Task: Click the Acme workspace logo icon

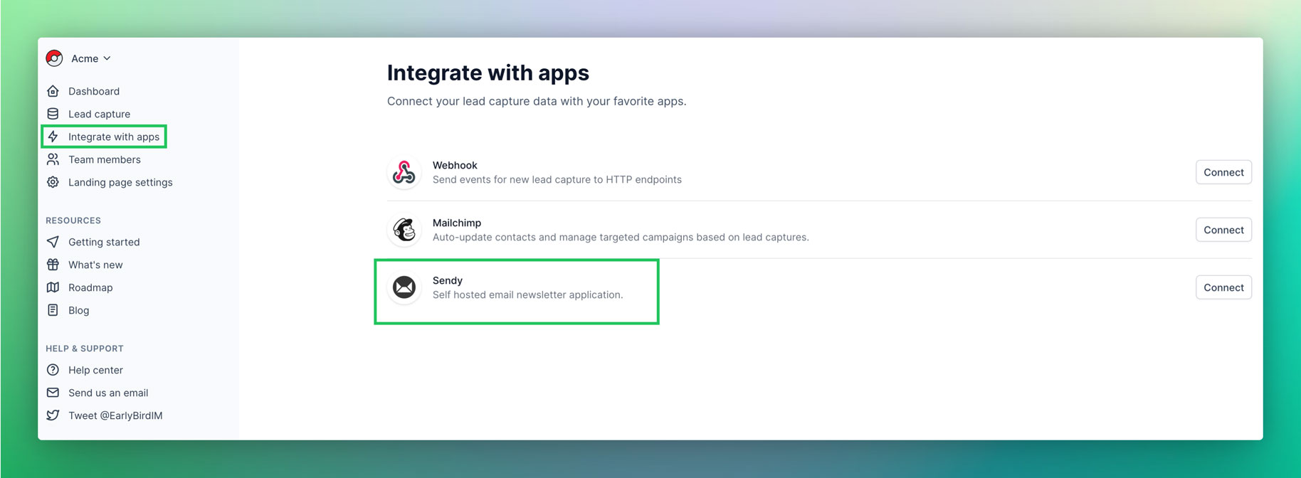Action: coord(54,58)
